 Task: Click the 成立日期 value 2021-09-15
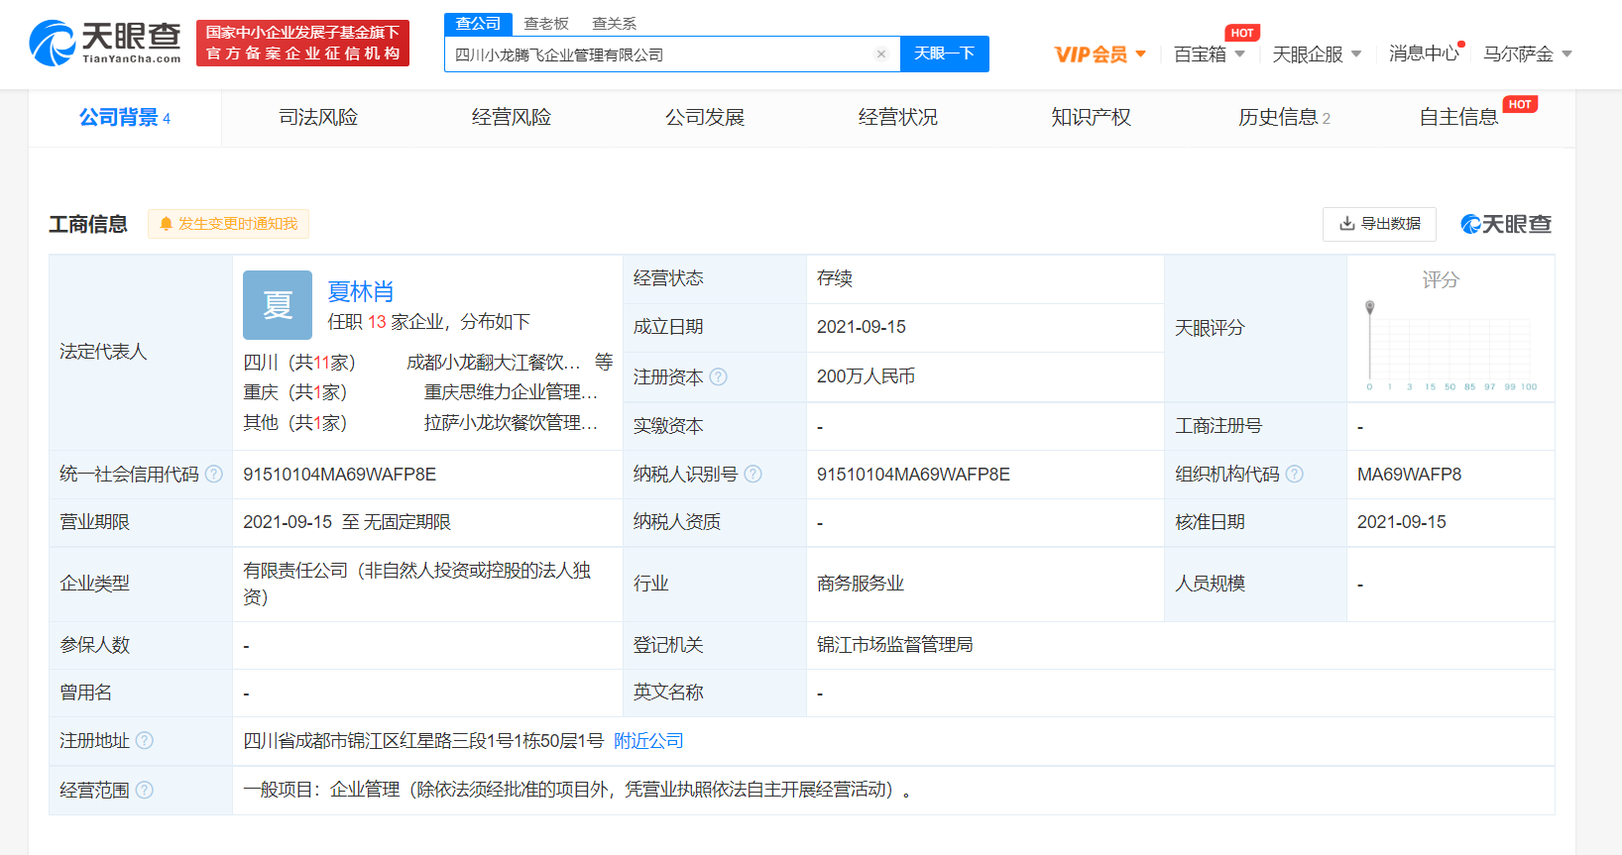[x=862, y=327]
